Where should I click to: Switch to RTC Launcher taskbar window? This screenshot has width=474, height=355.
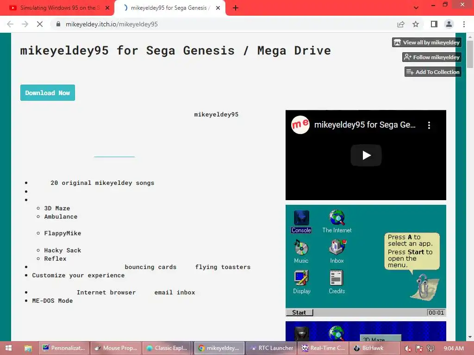click(271, 348)
